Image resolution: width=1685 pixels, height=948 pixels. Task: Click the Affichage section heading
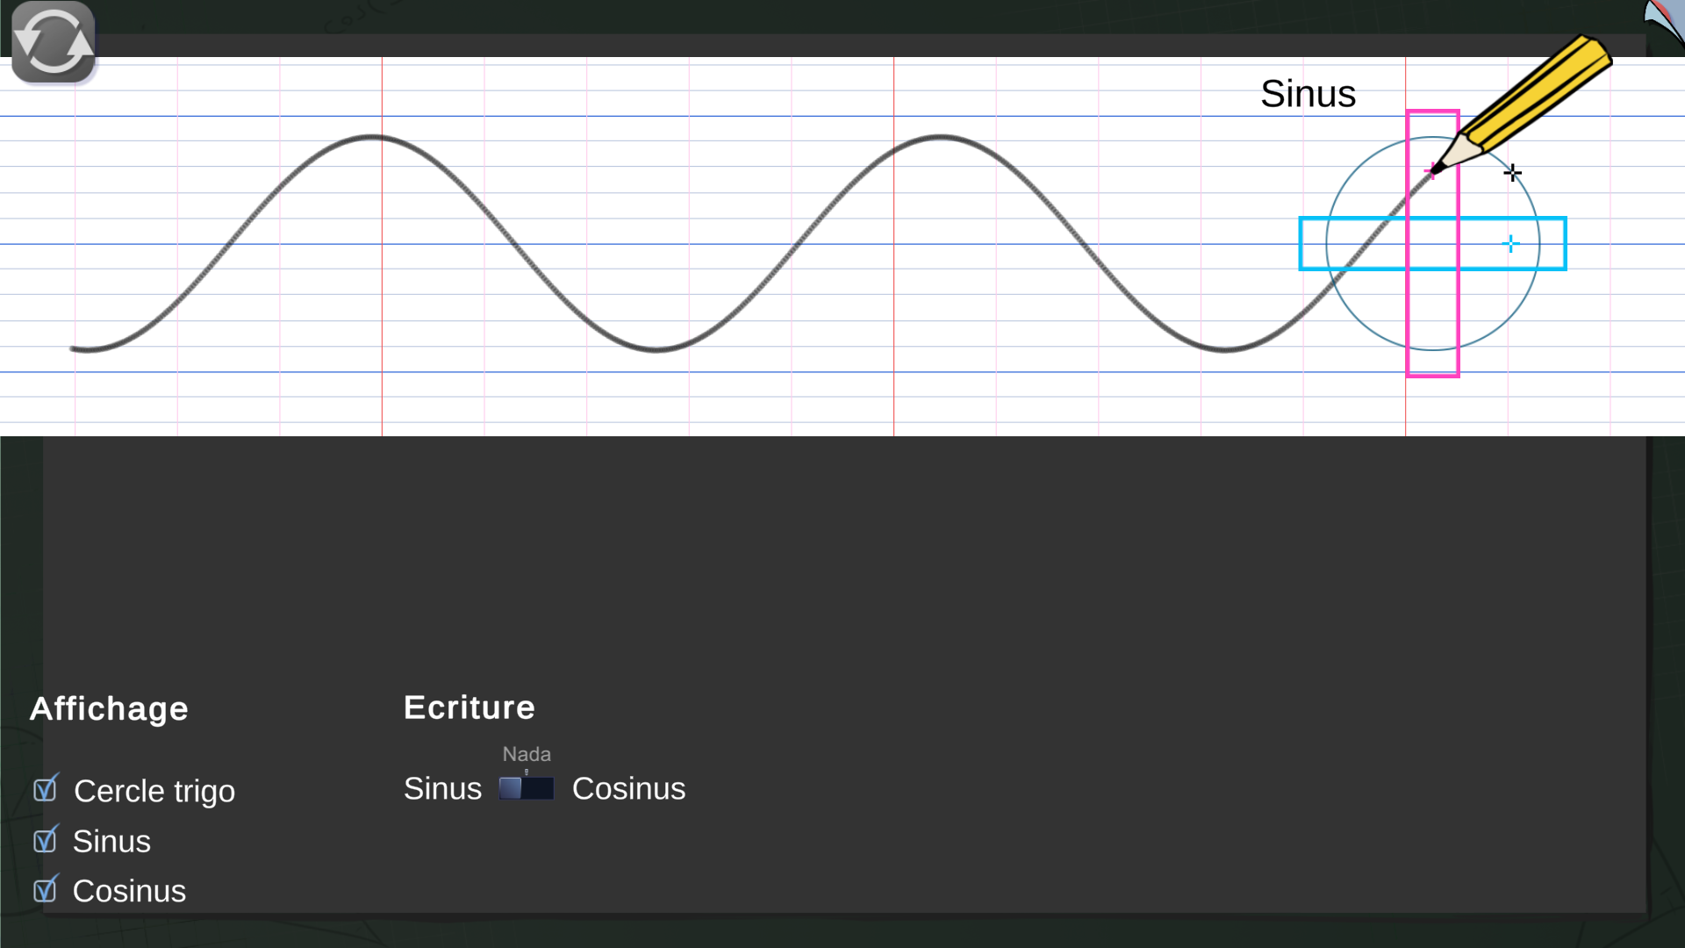(x=109, y=708)
